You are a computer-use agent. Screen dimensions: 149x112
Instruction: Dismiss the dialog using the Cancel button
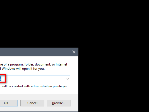[x=32, y=103]
